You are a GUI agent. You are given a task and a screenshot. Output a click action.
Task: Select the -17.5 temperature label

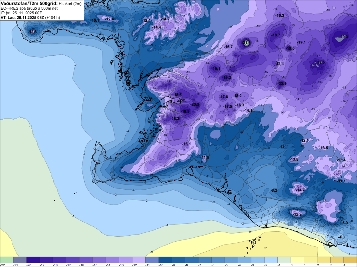228,106
